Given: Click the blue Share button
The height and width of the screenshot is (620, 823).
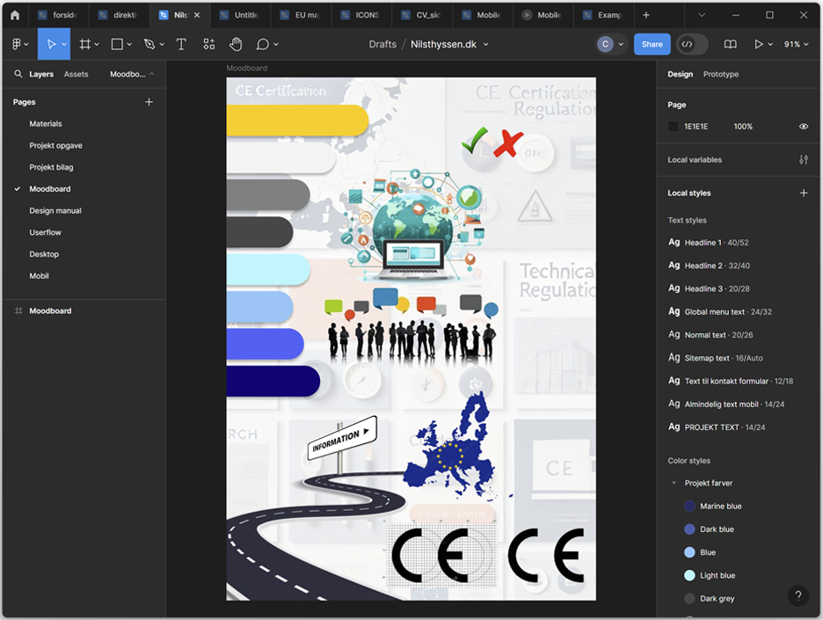Looking at the screenshot, I should point(652,44).
